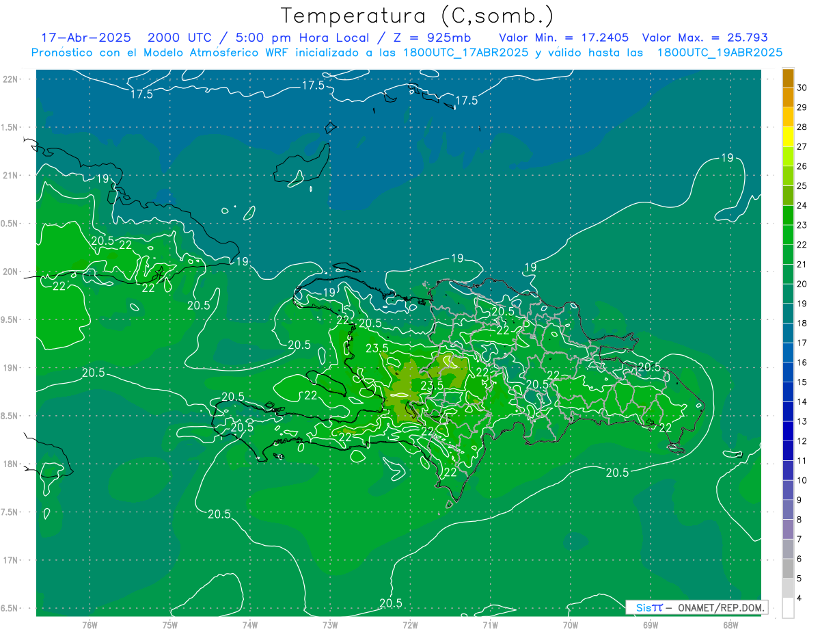
Task: Select the pressure level "Z = 925mb"
Action: [x=429, y=38]
